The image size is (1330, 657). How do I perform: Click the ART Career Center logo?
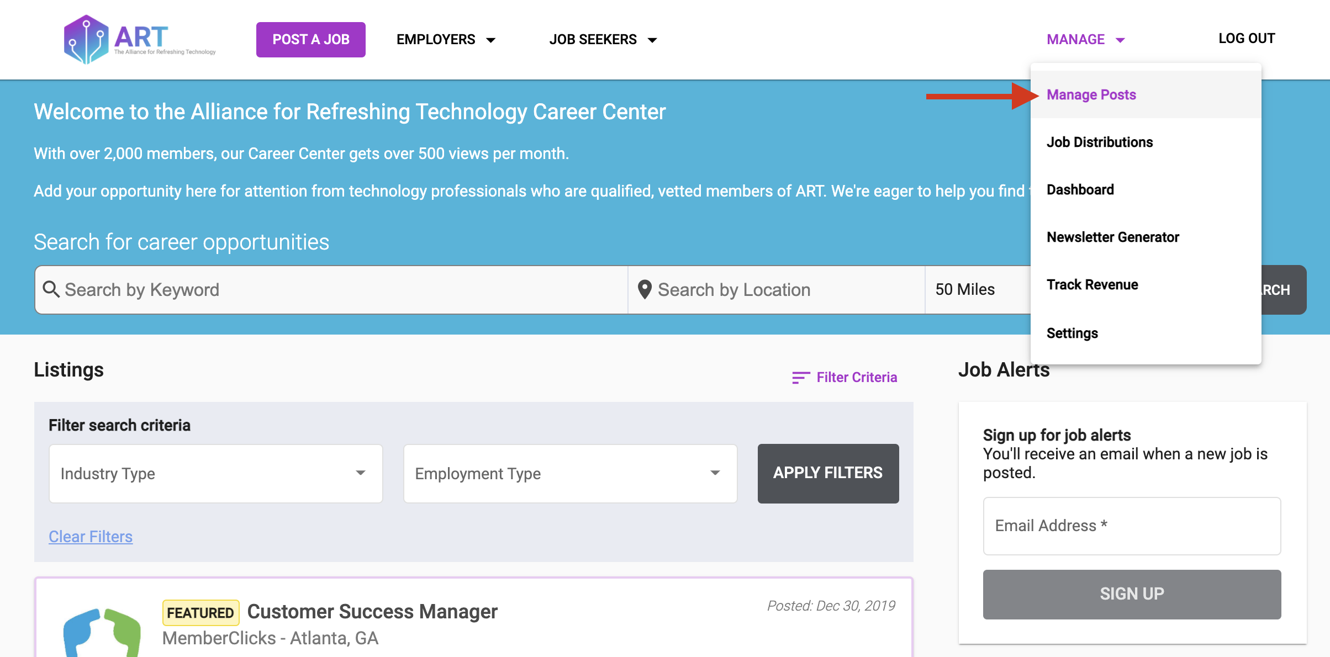(x=140, y=38)
